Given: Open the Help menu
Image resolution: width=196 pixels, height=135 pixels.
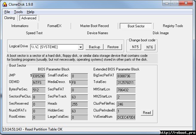Looking at the screenshot, I should [30, 12].
